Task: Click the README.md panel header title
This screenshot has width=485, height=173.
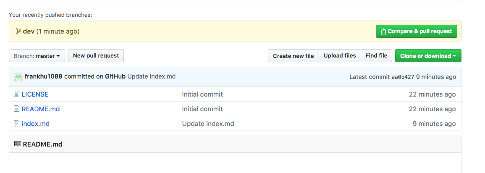Action: coord(43,144)
